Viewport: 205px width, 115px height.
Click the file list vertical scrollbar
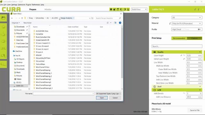pyautogui.click(x=122, y=52)
